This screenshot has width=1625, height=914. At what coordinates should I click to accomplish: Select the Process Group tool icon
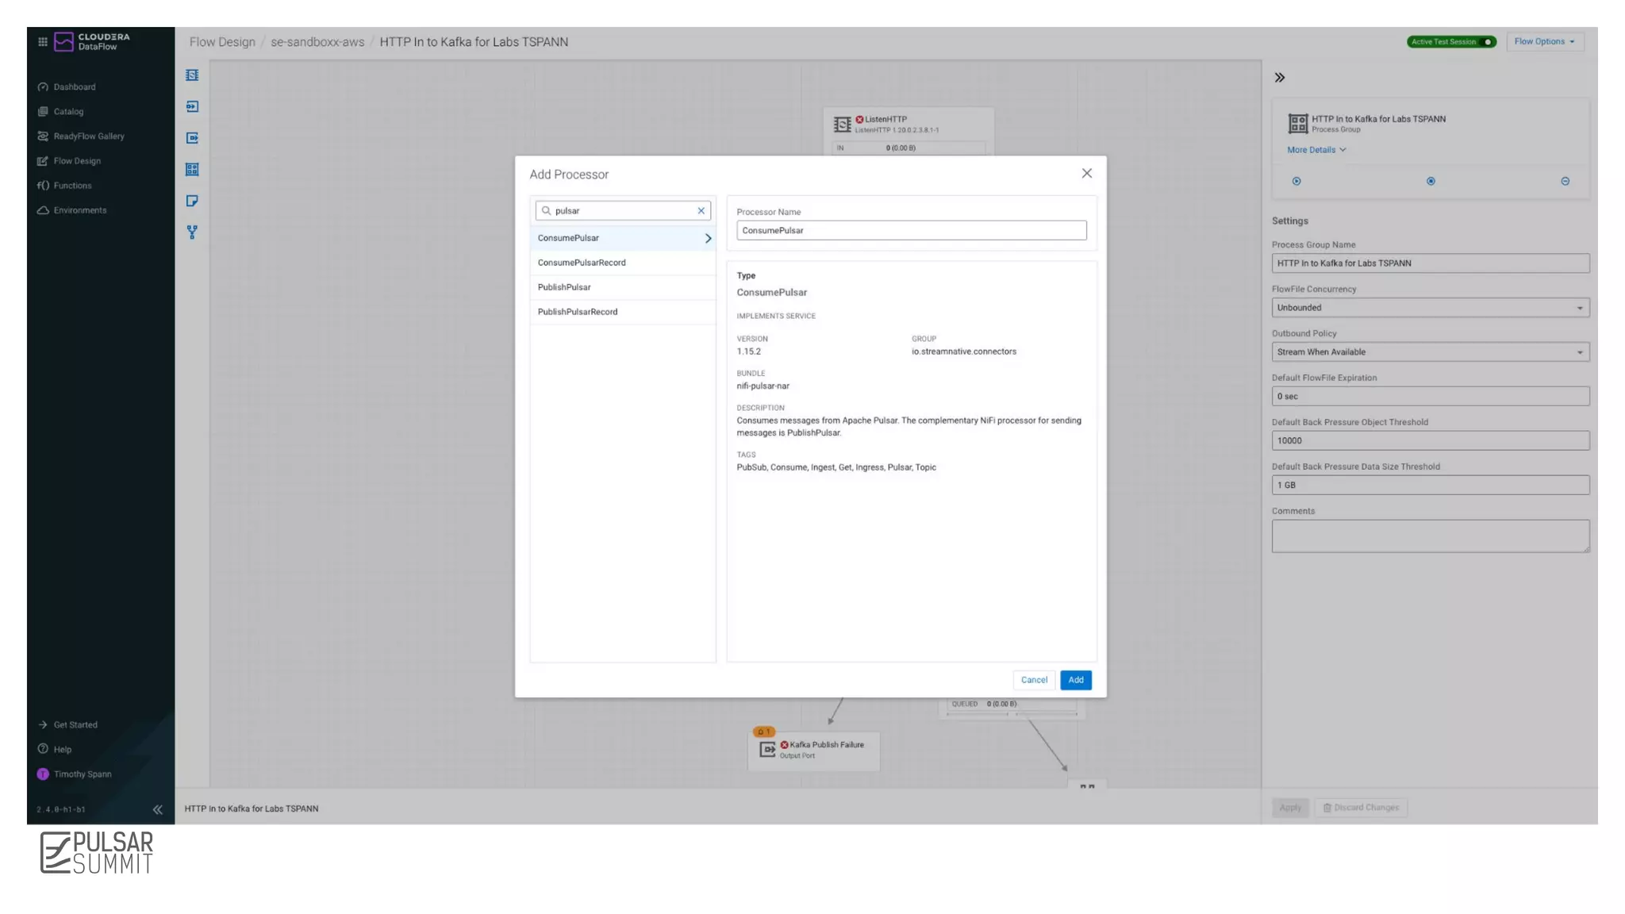(x=192, y=169)
